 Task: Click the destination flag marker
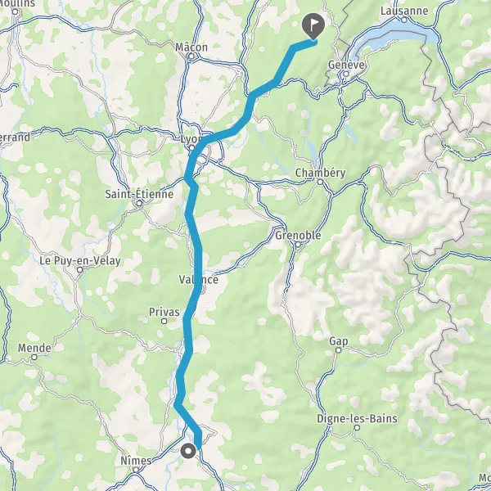tap(313, 26)
